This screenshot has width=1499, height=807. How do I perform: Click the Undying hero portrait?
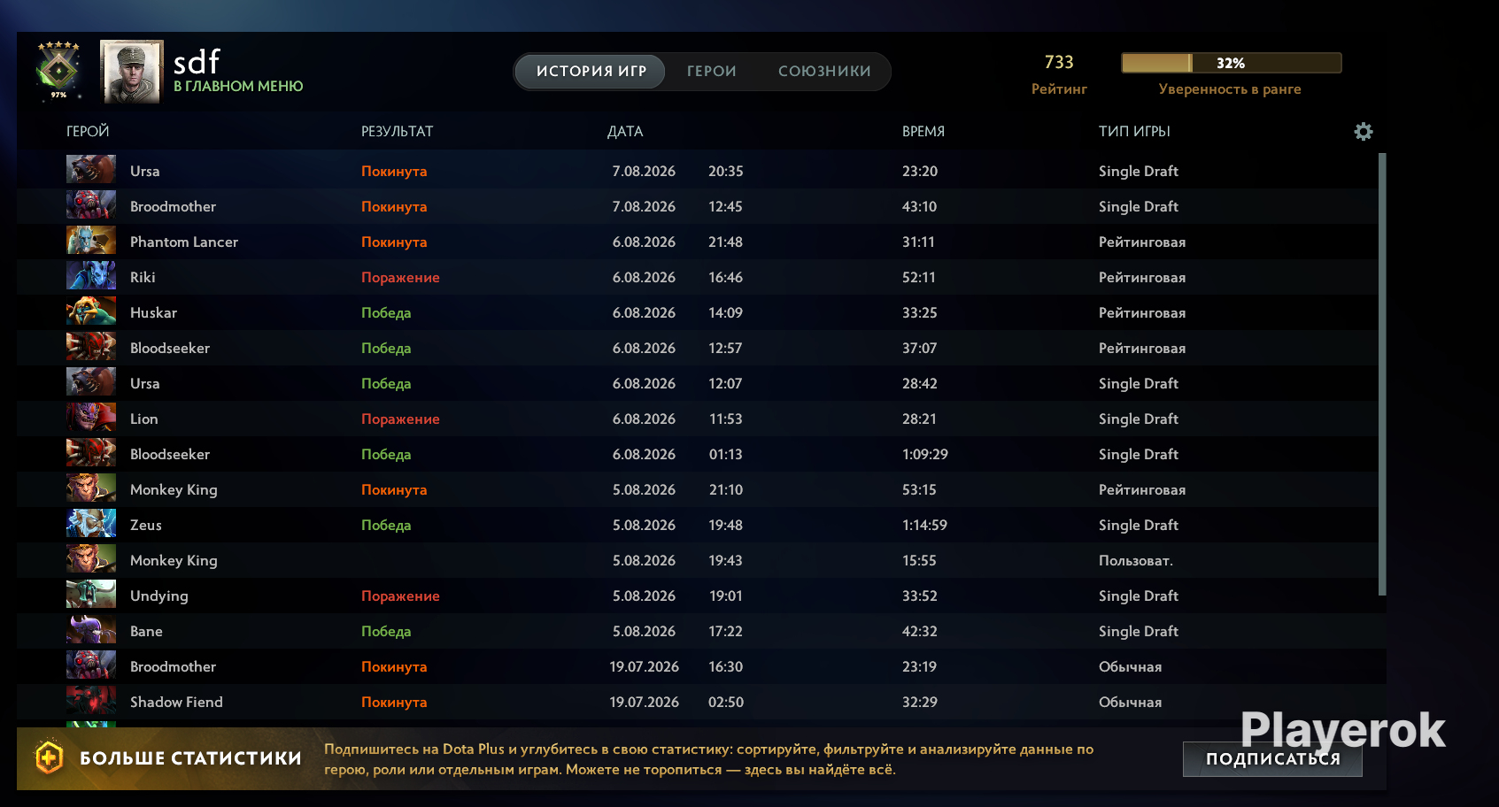(x=91, y=595)
